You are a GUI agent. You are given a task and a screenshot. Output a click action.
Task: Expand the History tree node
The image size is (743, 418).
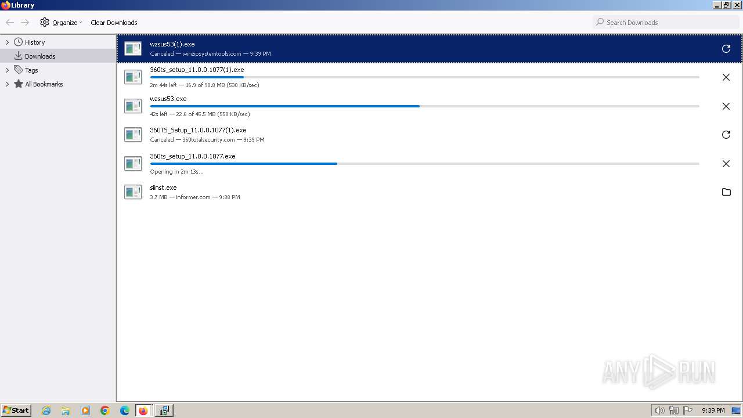point(7,42)
